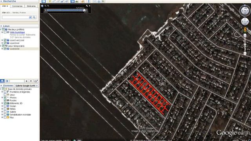Toggle the historical imagery clock icon

click(73, 1)
